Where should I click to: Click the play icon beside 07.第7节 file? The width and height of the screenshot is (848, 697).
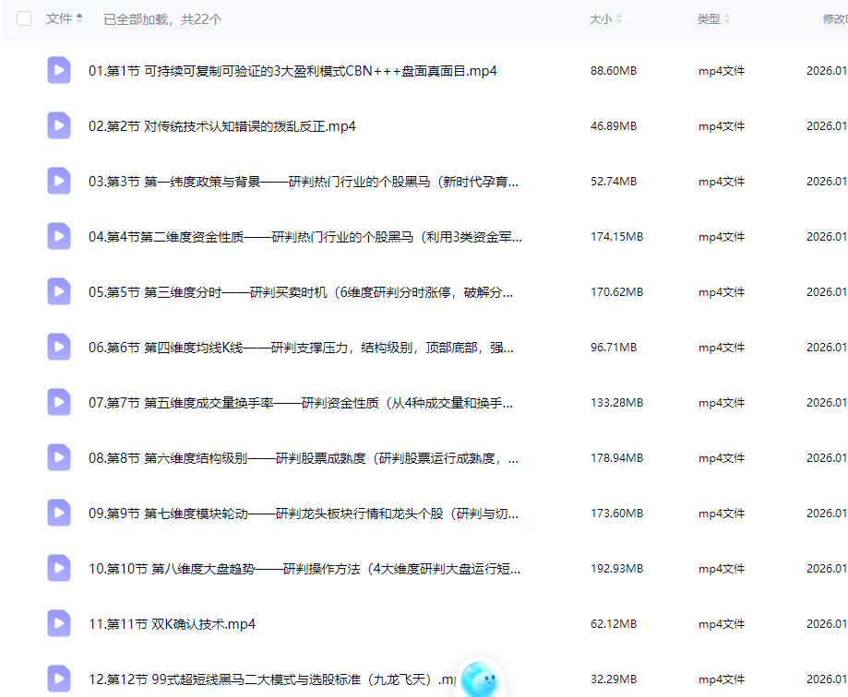click(58, 402)
